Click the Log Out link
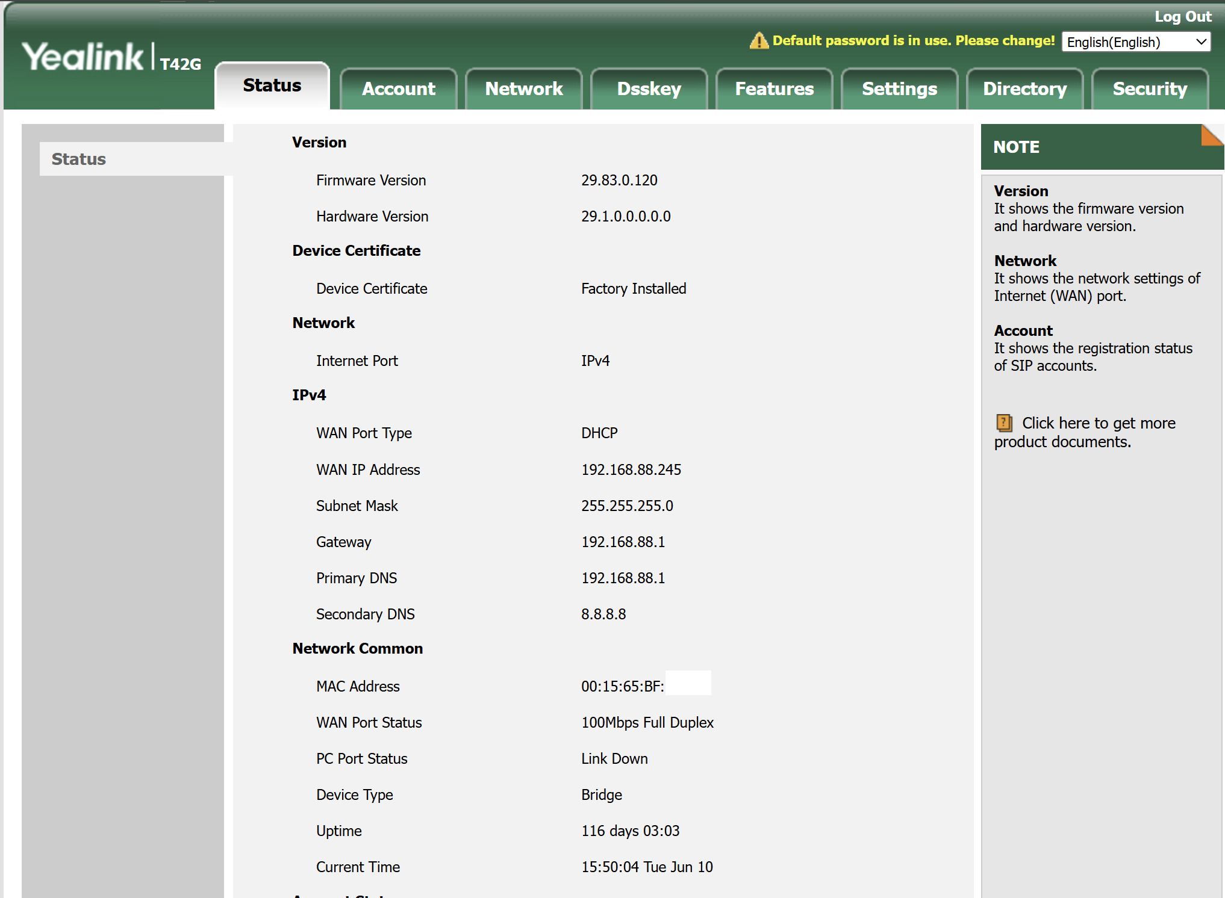This screenshot has height=898, width=1225. click(1182, 17)
